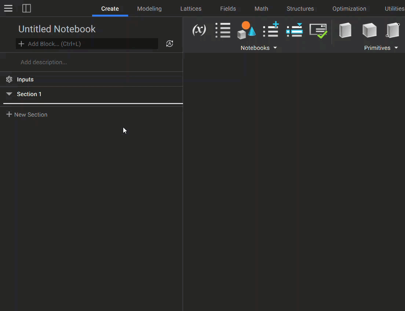This screenshot has height=311, width=405.
Task: Open the Inputs row
Action: click(25, 79)
